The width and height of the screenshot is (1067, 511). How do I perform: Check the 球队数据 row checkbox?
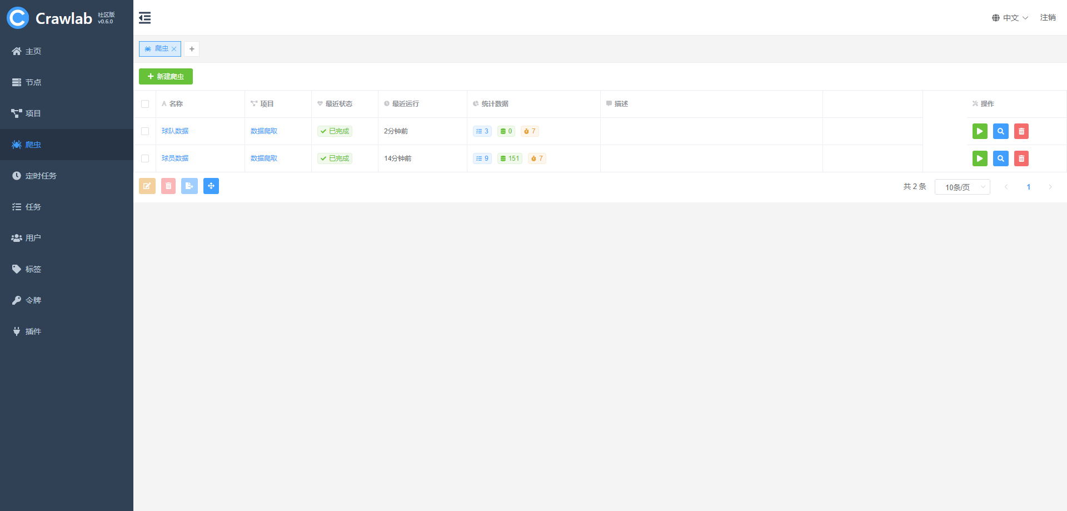145,131
